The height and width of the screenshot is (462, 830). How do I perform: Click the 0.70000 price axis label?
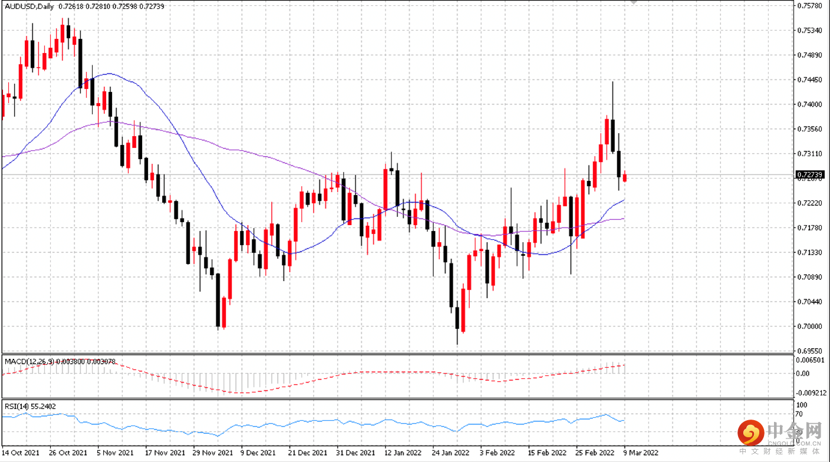point(810,326)
